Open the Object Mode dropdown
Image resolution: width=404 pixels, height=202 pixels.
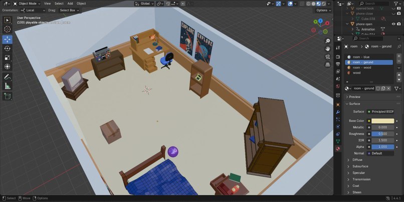27,3
